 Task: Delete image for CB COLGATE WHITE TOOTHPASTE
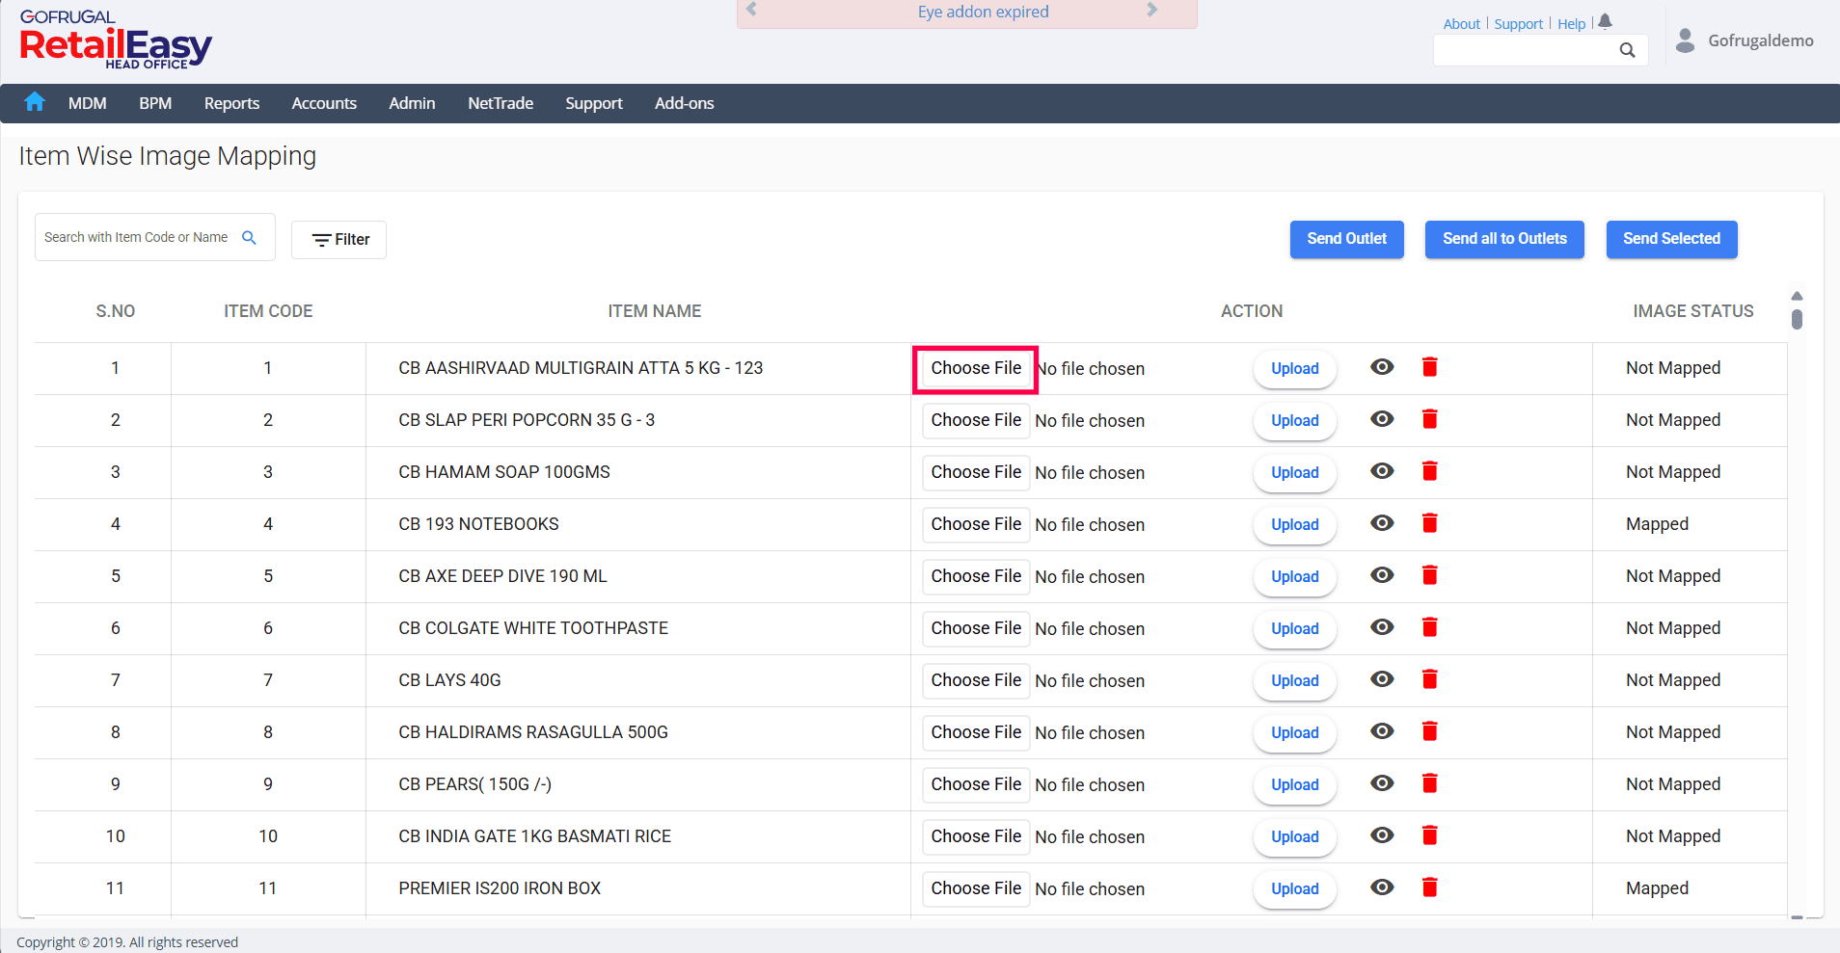(x=1430, y=627)
